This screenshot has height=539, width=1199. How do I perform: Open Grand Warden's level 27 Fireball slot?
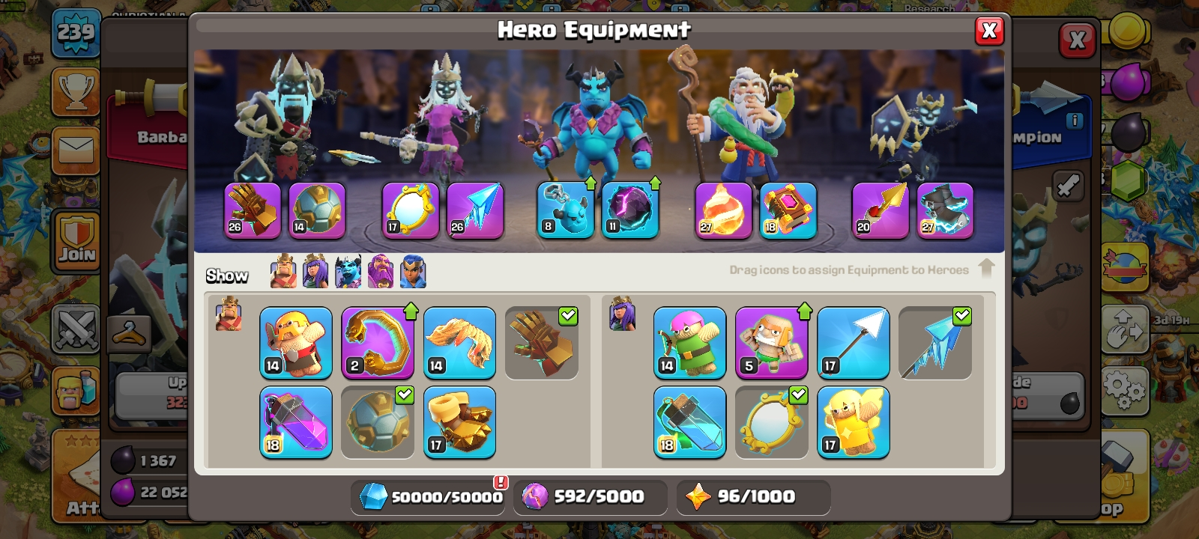723,210
